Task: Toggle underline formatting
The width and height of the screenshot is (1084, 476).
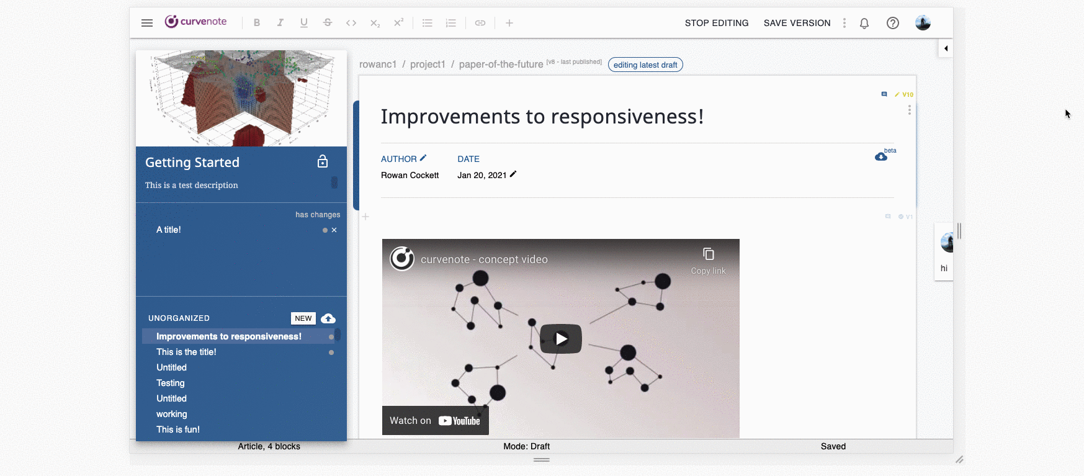Action: point(304,23)
